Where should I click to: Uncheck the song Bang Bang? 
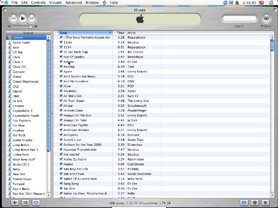coord(61,183)
